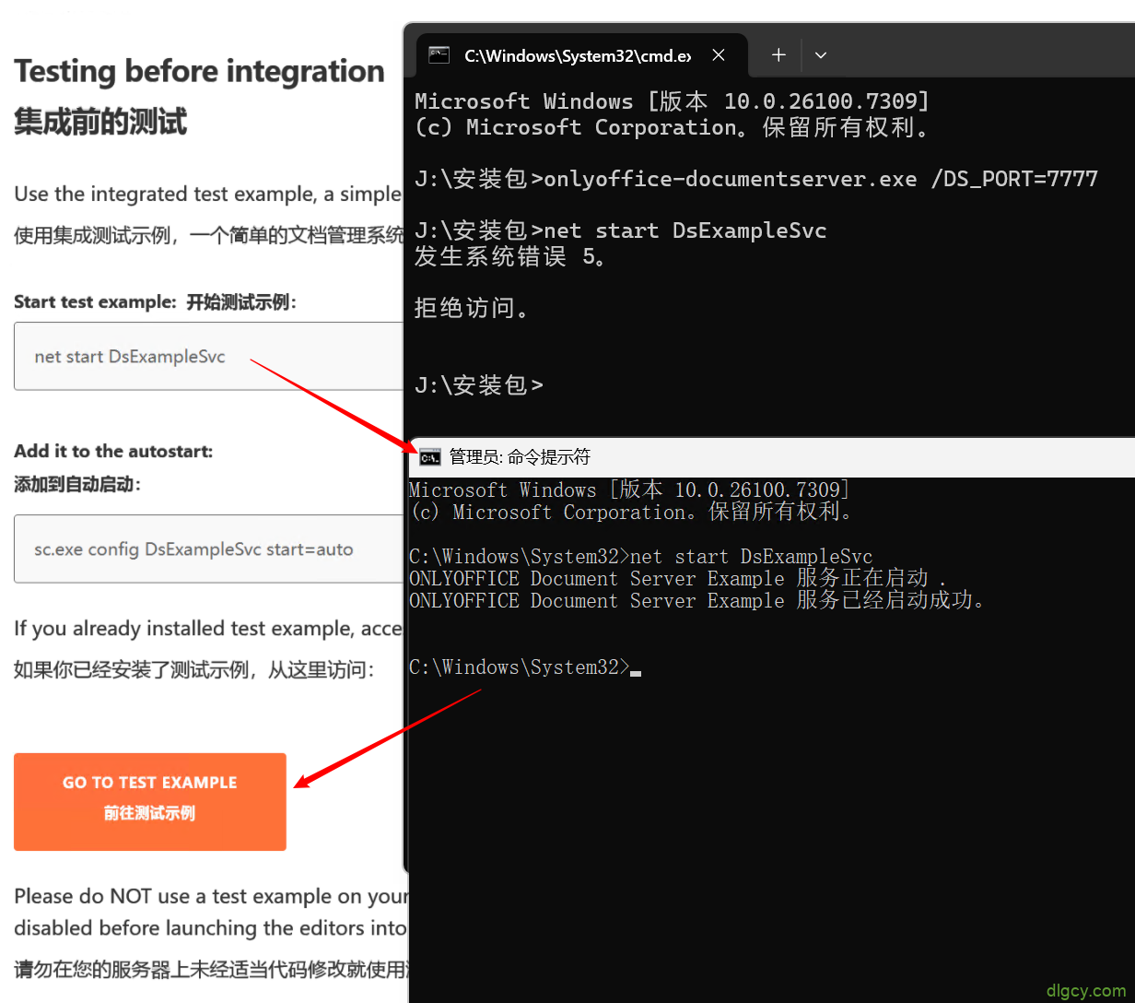Select the C:\Windows\System32\cmd.exe tab
The height and width of the screenshot is (1003, 1135).
tap(582, 55)
